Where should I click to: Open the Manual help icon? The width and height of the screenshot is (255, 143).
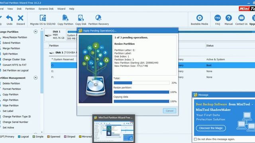(x=229, y=18)
